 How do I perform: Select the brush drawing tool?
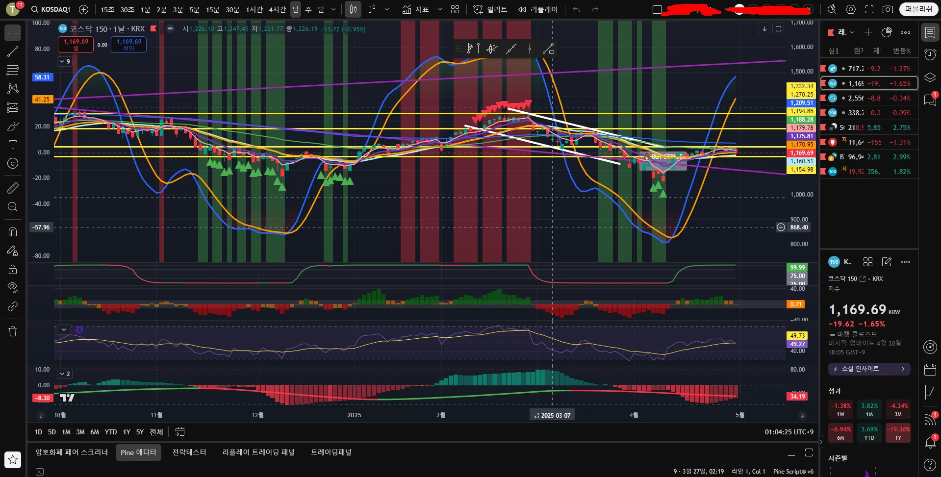pyautogui.click(x=13, y=126)
